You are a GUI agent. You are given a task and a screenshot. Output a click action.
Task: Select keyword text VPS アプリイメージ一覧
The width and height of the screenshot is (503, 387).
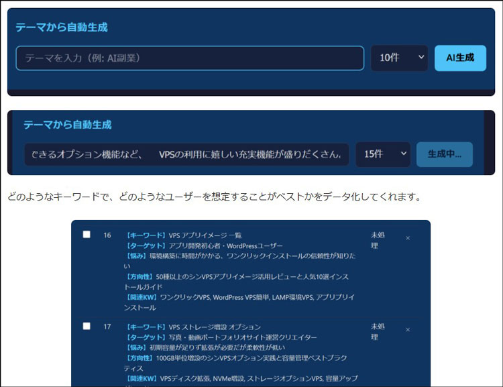click(205, 235)
